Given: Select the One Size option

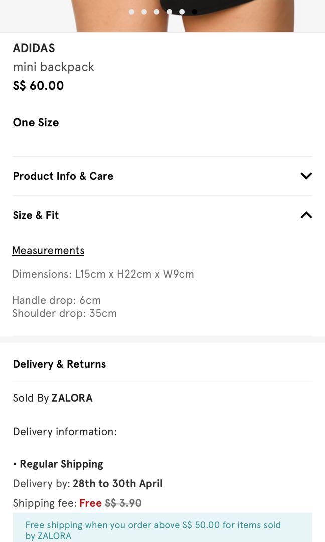Looking at the screenshot, I should pyautogui.click(x=36, y=122).
